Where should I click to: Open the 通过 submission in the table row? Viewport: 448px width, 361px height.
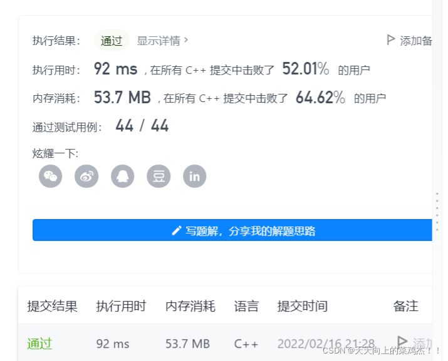(39, 343)
